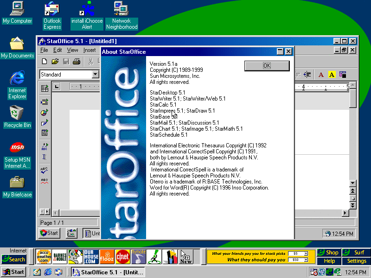Open the View menu
The height and width of the screenshot is (278, 371).
[x=72, y=50]
